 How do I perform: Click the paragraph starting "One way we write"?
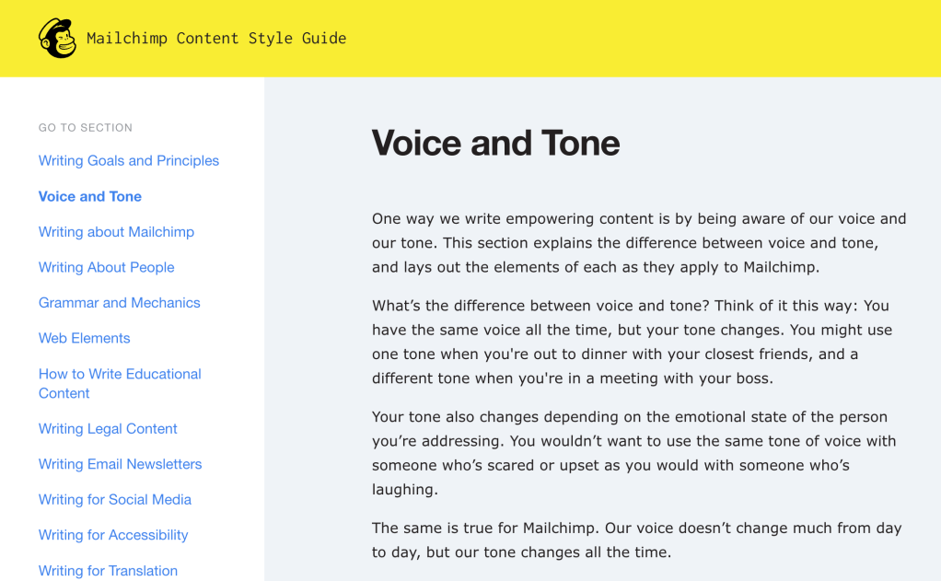(639, 243)
